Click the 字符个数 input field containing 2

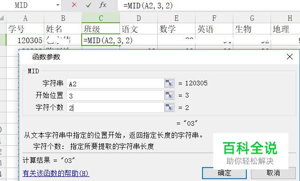point(115,108)
